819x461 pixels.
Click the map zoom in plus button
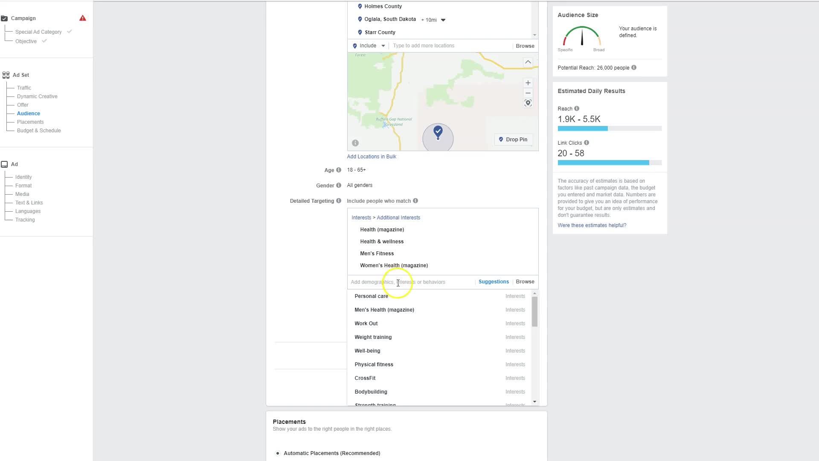[528, 83]
